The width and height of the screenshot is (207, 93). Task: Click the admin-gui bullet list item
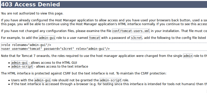pos(44,63)
